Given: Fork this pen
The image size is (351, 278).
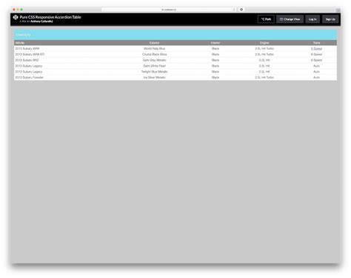Looking at the screenshot, I should pyautogui.click(x=266, y=19).
